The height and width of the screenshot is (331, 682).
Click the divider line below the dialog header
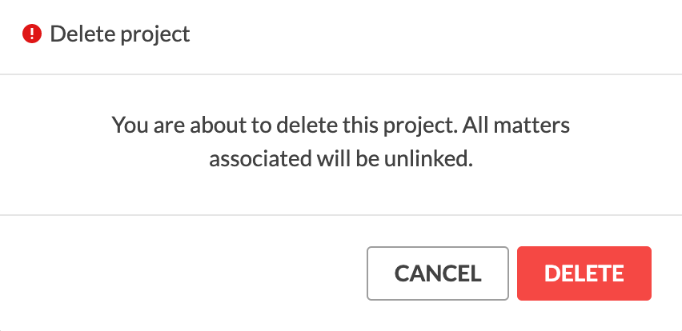pyautogui.click(x=341, y=74)
